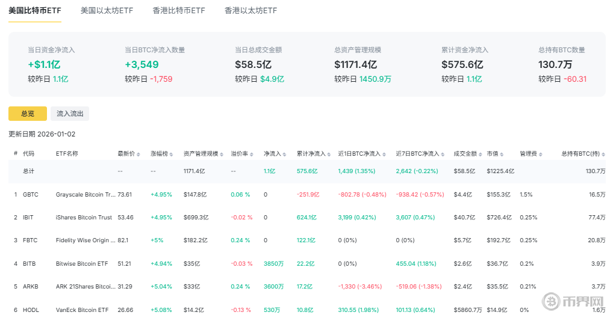Sort by 成交金额 column arrow icon
This screenshot has width=610, height=318.
pyautogui.click(x=479, y=154)
